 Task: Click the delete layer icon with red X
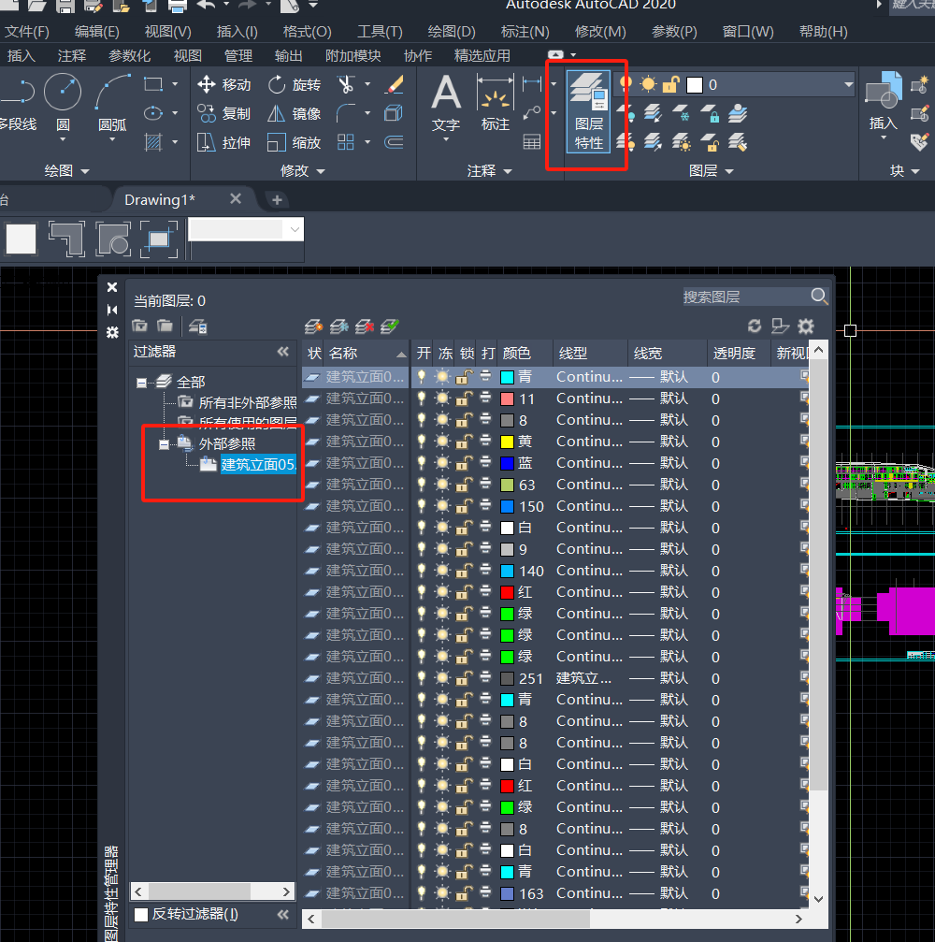point(365,326)
